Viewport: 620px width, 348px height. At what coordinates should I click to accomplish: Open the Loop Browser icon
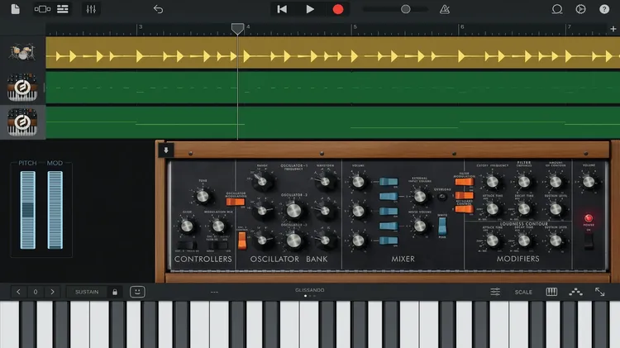point(557,9)
